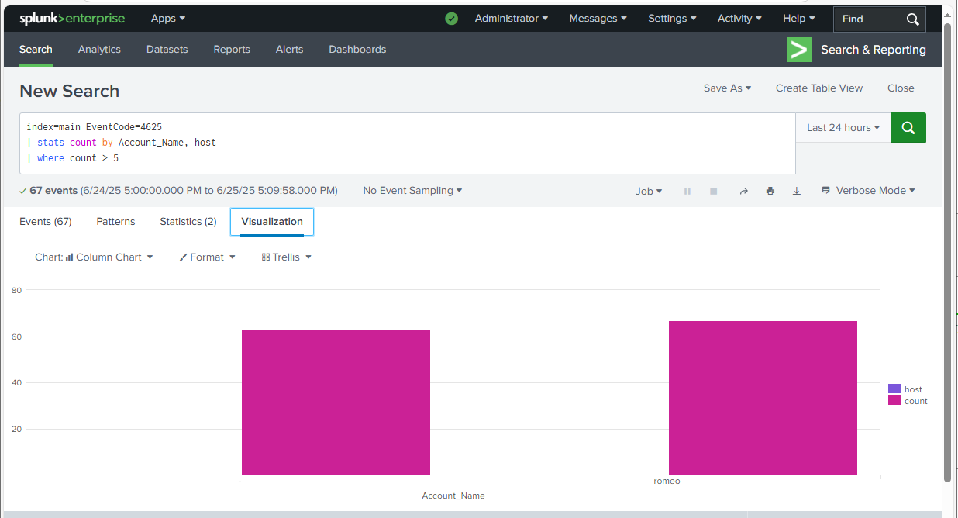This screenshot has width=958, height=518.
Task: Open the Format options menu
Action: [207, 257]
